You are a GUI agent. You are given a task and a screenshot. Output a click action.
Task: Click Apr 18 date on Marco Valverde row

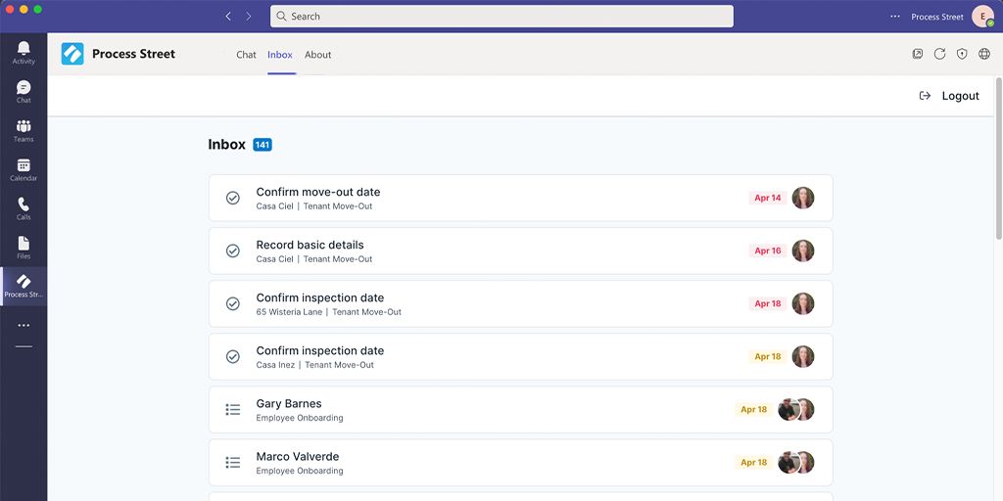click(x=753, y=463)
